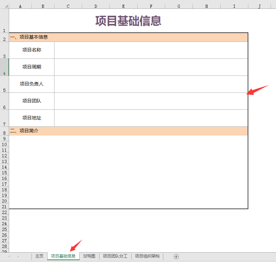This screenshot has height=262, width=276.
Task: Select the 项目负责人 cell
Action: [x=31, y=84]
